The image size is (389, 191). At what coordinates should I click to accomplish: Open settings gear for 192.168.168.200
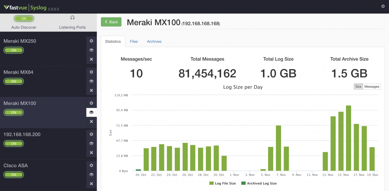tap(91, 134)
